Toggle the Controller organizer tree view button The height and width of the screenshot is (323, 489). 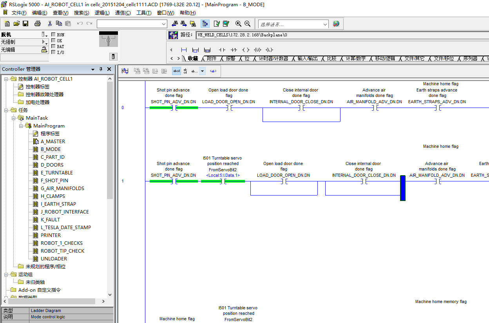(x=205, y=23)
